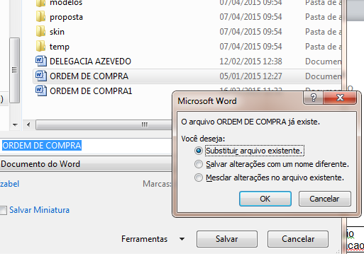The height and width of the screenshot is (256, 364).
Task: Select the proposta folder icon
Action: tap(40, 17)
